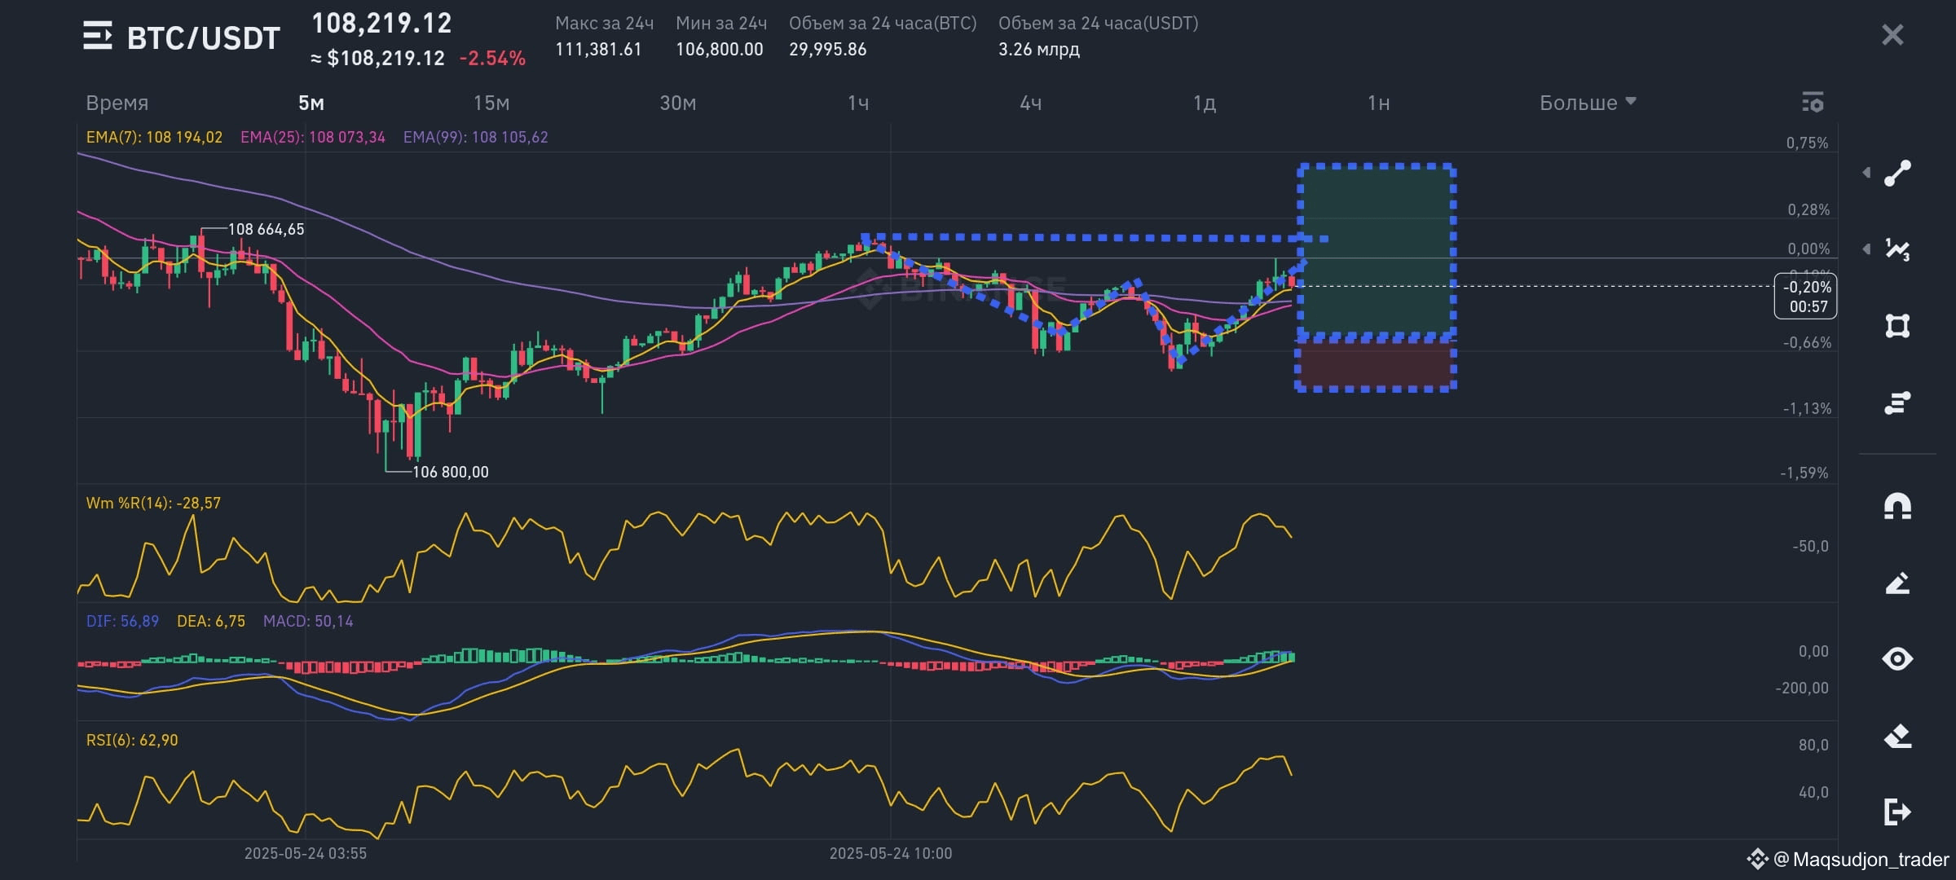Click the EMA(25) indicator label
The height and width of the screenshot is (880, 1956).
click(313, 137)
